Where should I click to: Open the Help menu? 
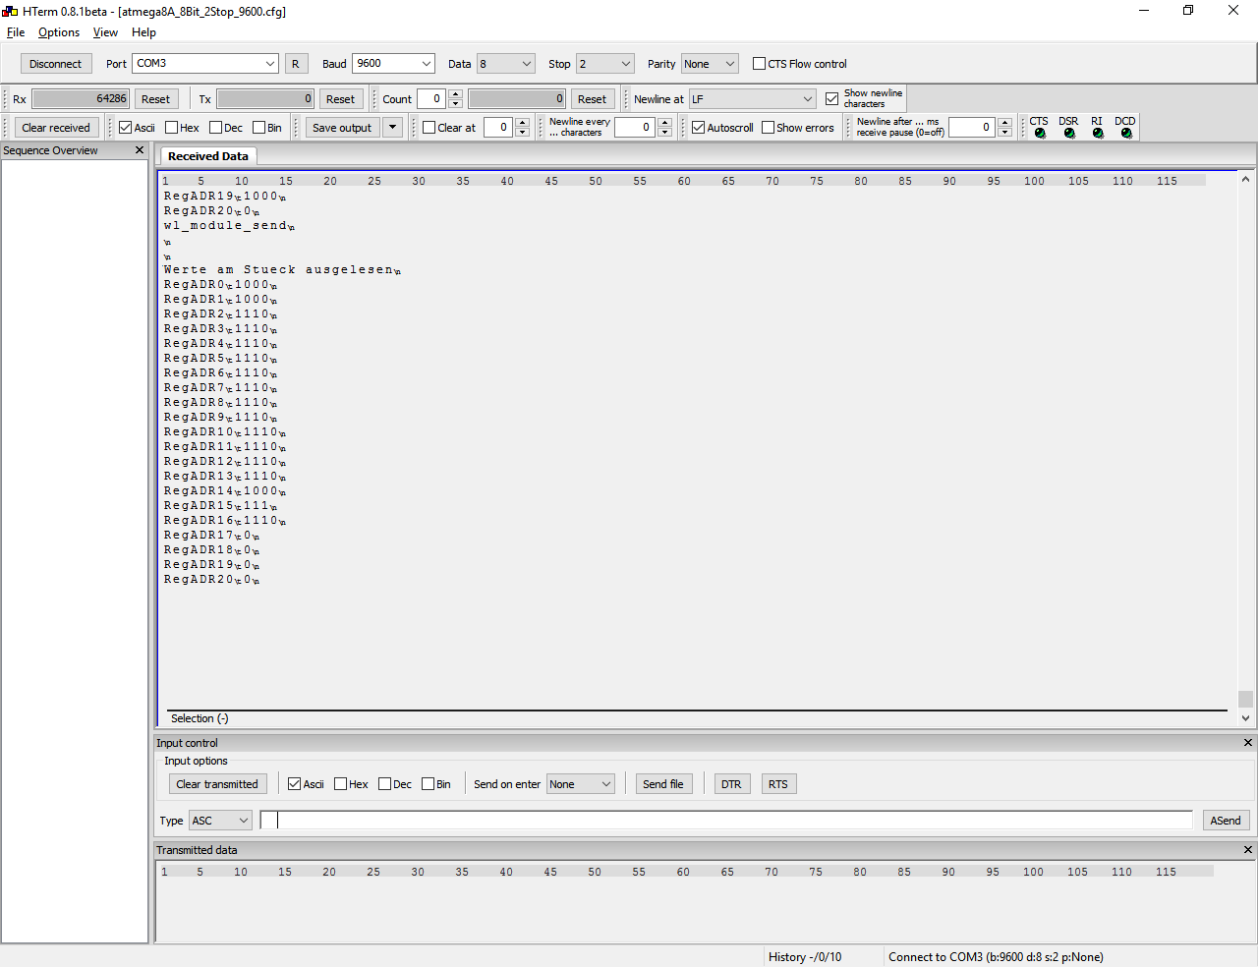click(143, 32)
